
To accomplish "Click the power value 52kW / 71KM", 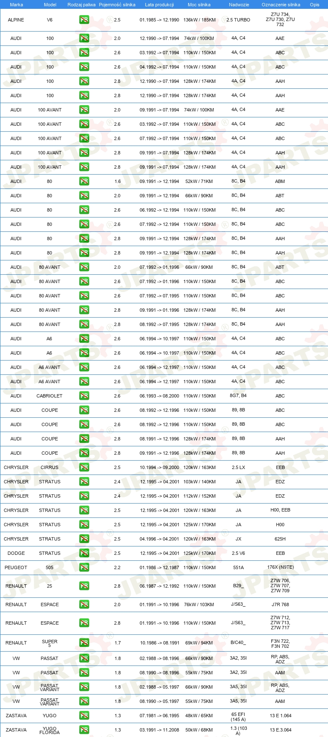I will click(199, 181).
